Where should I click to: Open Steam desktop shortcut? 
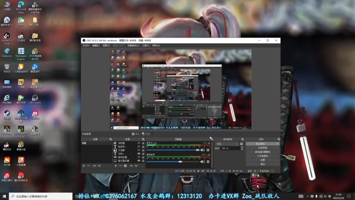(x=7, y=115)
